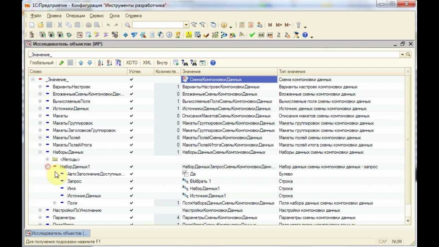Viewport: 439px width, 247px height.
Task: Click the XML button
Action: coord(147,63)
